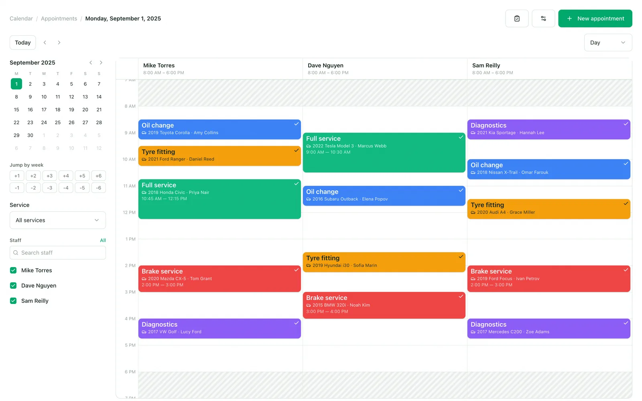Focus the Search staff input field
642x401 pixels.
tap(58, 253)
